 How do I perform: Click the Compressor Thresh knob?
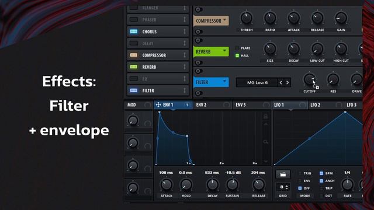pos(247,18)
